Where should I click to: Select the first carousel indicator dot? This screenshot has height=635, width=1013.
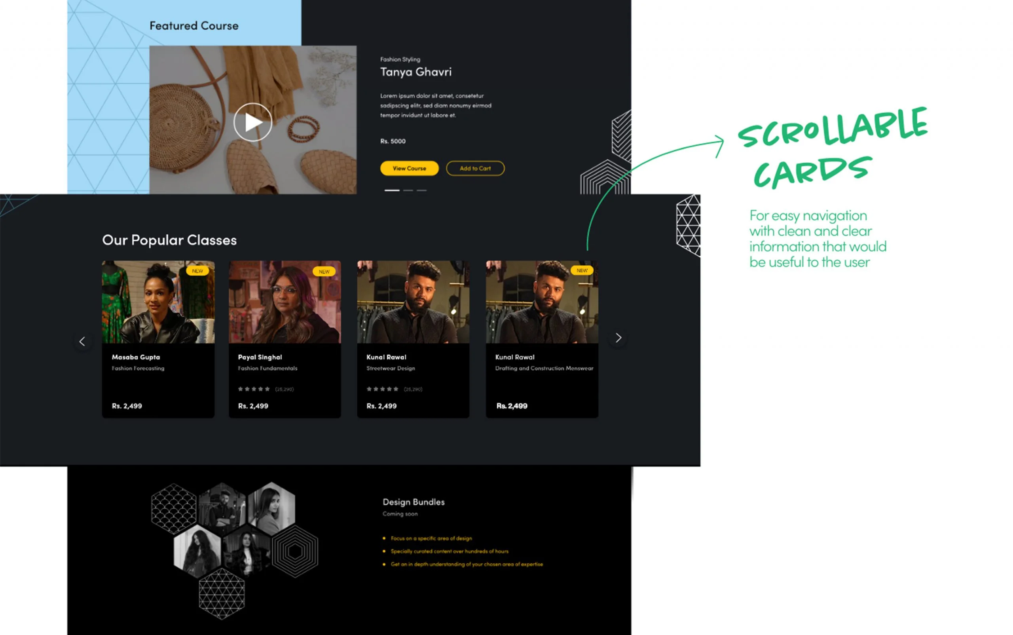(392, 190)
